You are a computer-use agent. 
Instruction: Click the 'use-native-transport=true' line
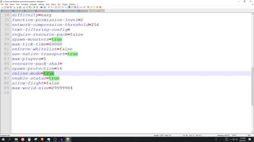(45, 54)
